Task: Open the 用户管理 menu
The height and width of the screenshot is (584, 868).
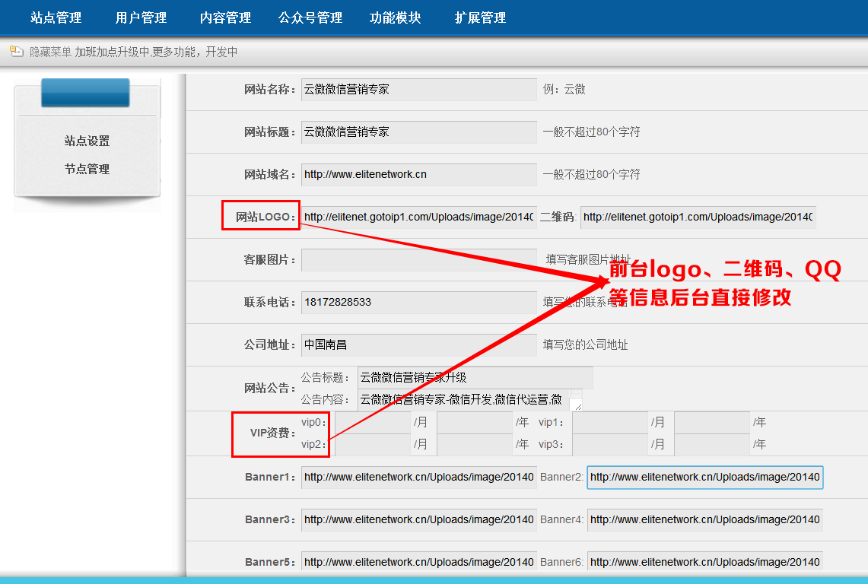Action: coord(141,17)
